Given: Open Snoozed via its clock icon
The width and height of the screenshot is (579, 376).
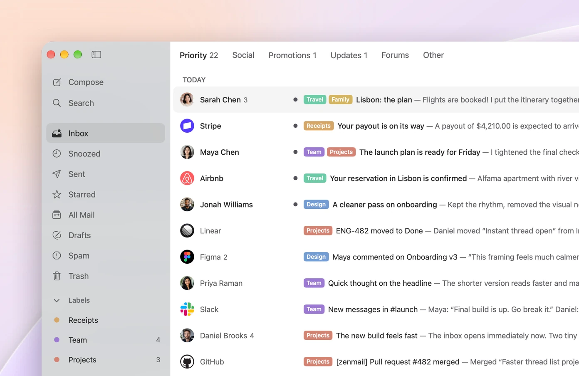Looking at the screenshot, I should (x=57, y=154).
